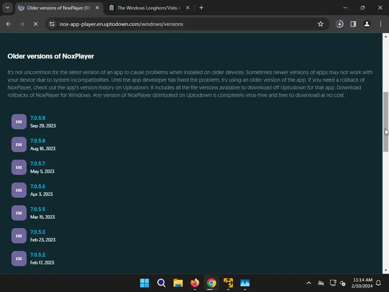The image size is (389, 292).
Task: Open File Explorer from the taskbar
Action: tap(178, 283)
